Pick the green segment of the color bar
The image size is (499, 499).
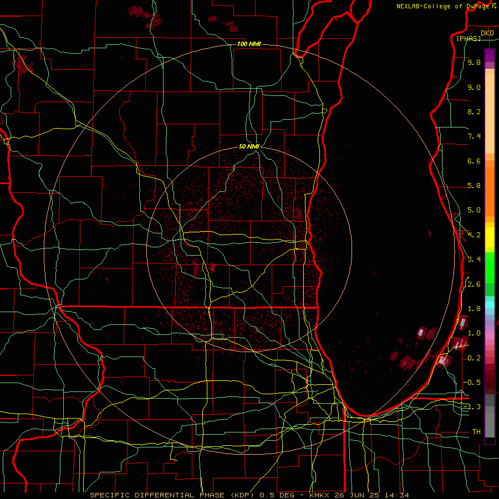click(x=490, y=268)
